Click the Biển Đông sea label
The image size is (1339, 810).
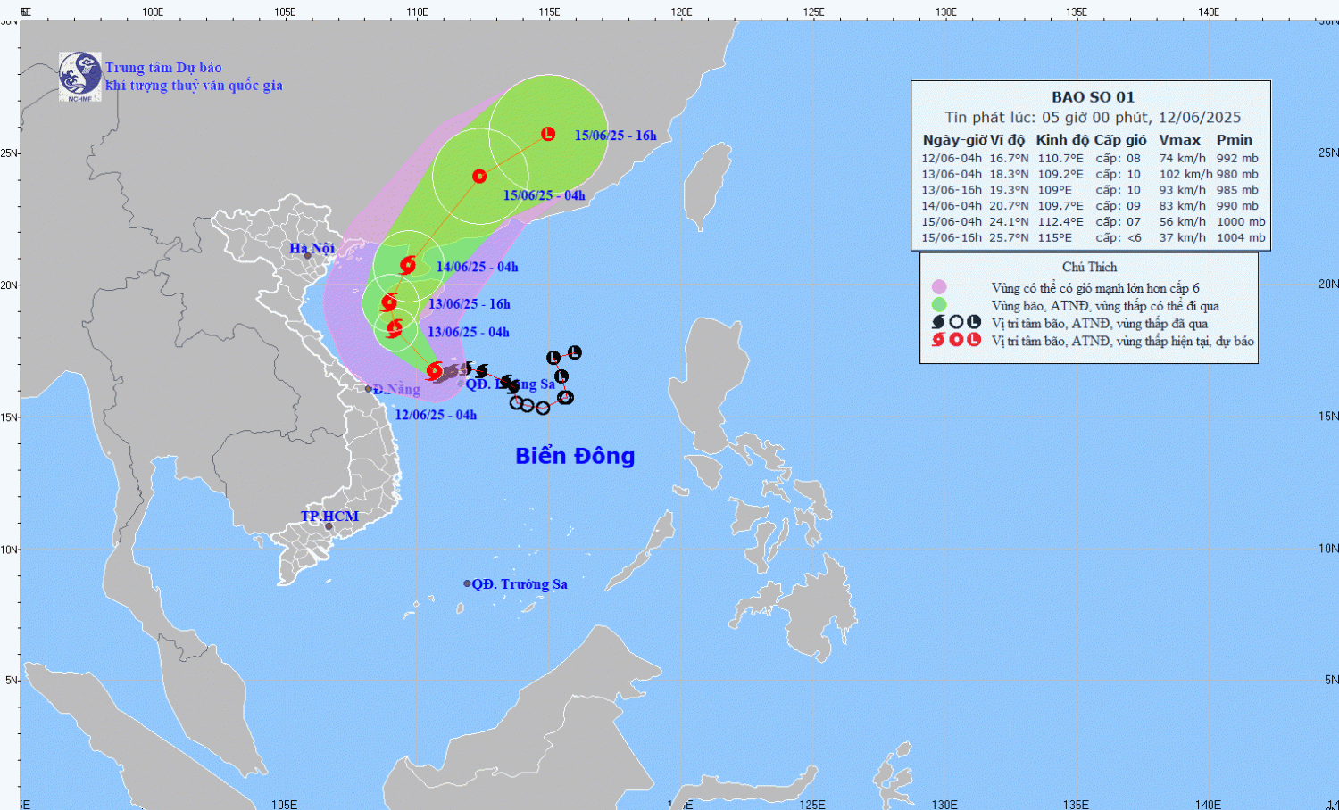pyautogui.click(x=575, y=456)
